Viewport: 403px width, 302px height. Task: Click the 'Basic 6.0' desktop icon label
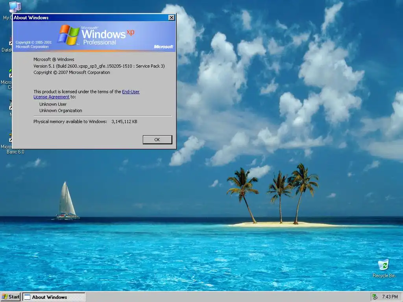pyautogui.click(x=15, y=152)
